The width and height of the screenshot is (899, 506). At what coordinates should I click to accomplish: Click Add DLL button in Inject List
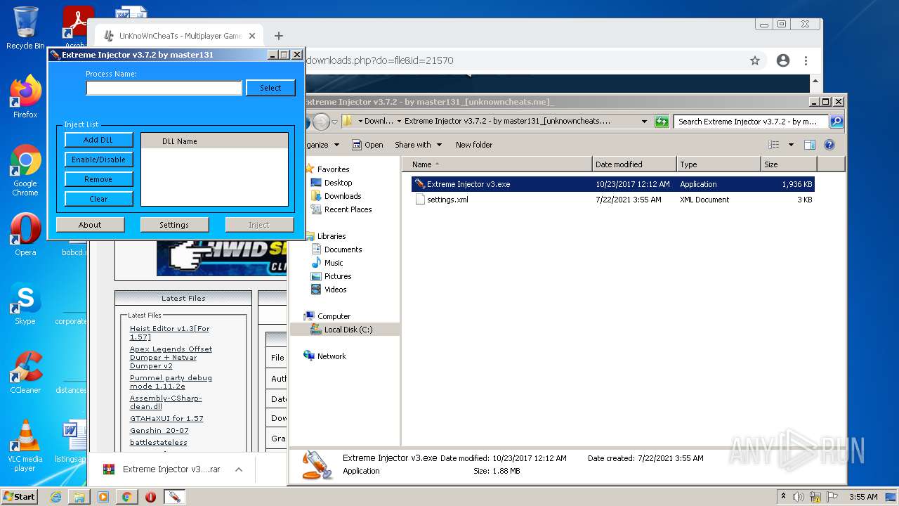coord(98,140)
